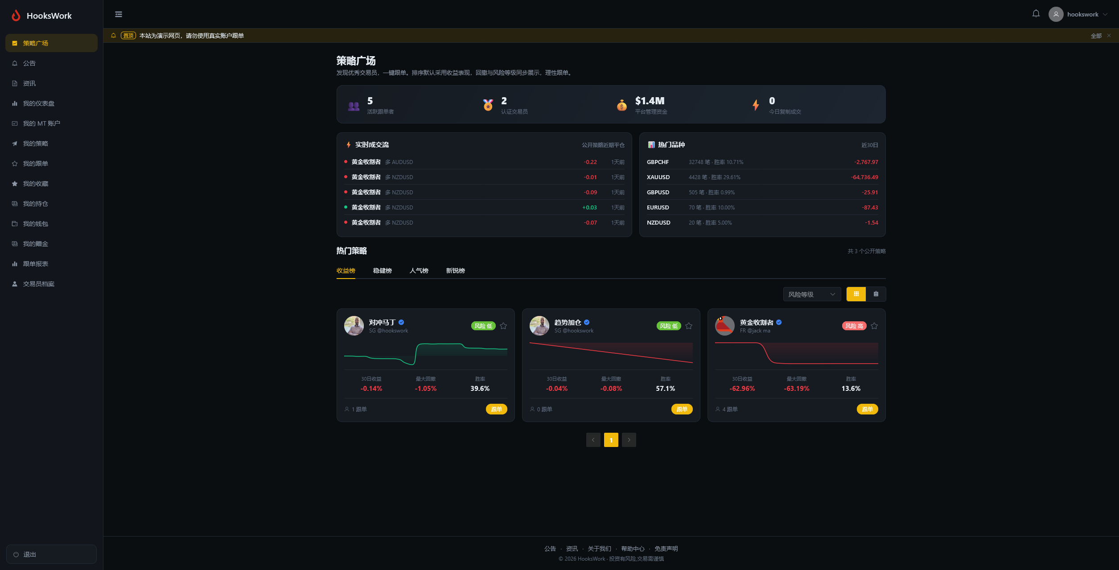The image size is (1119, 570).
Task: Switch to list view layout
Action: pyautogui.click(x=876, y=294)
